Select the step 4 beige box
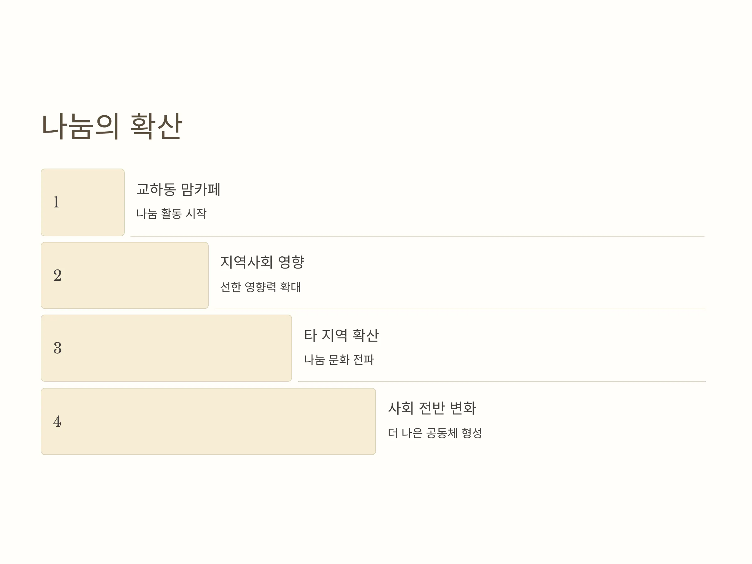Image resolution: width=752 pixels, height=564 pixels. (x=208, y=421)
